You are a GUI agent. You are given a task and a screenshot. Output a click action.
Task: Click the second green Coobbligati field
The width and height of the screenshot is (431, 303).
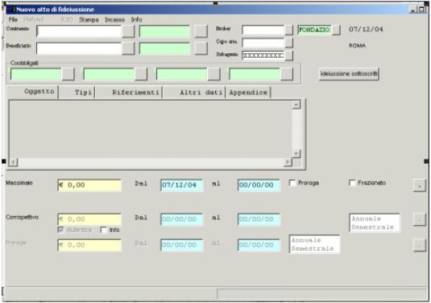click(x=109, y=74)
